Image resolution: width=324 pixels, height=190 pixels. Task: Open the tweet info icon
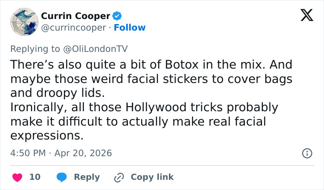click(x=306, y=153)
